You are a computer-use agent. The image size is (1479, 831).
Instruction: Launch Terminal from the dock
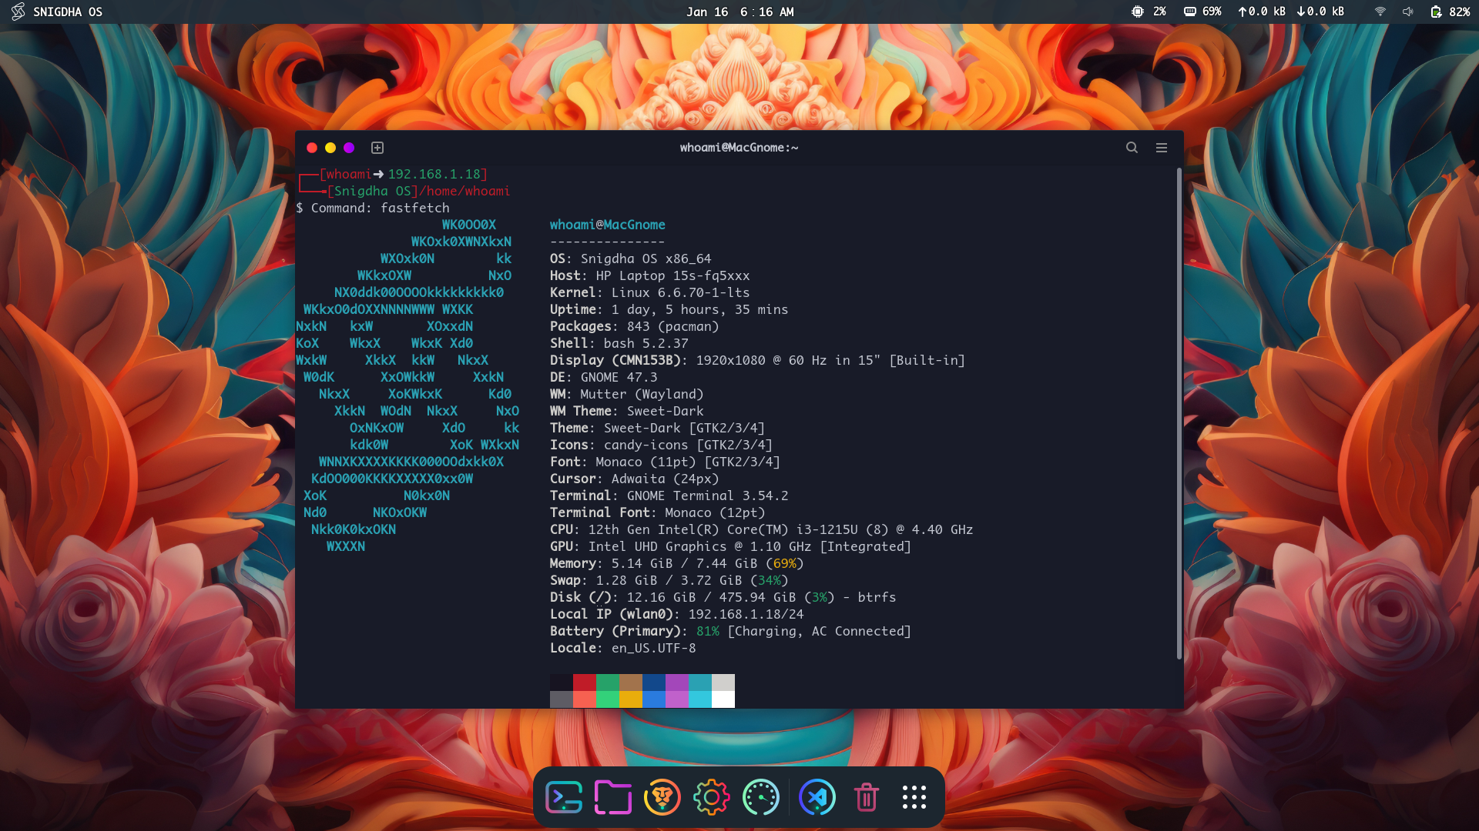(564, 797)
